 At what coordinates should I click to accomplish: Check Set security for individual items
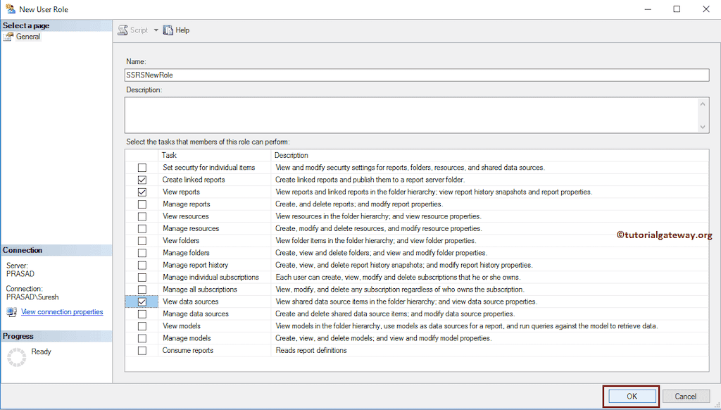[143, 167]
